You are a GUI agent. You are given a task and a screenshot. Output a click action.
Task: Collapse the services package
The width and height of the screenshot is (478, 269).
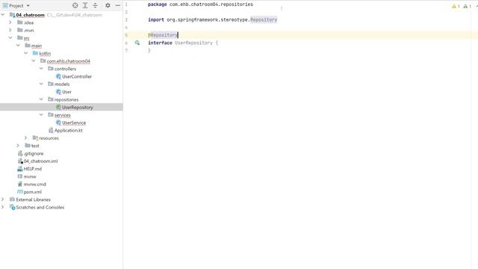pos(41,114)
